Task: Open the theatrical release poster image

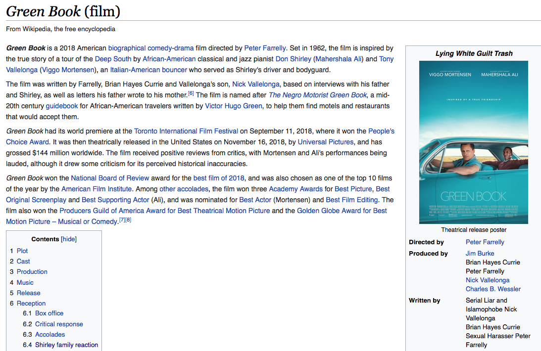Action: 473,142
